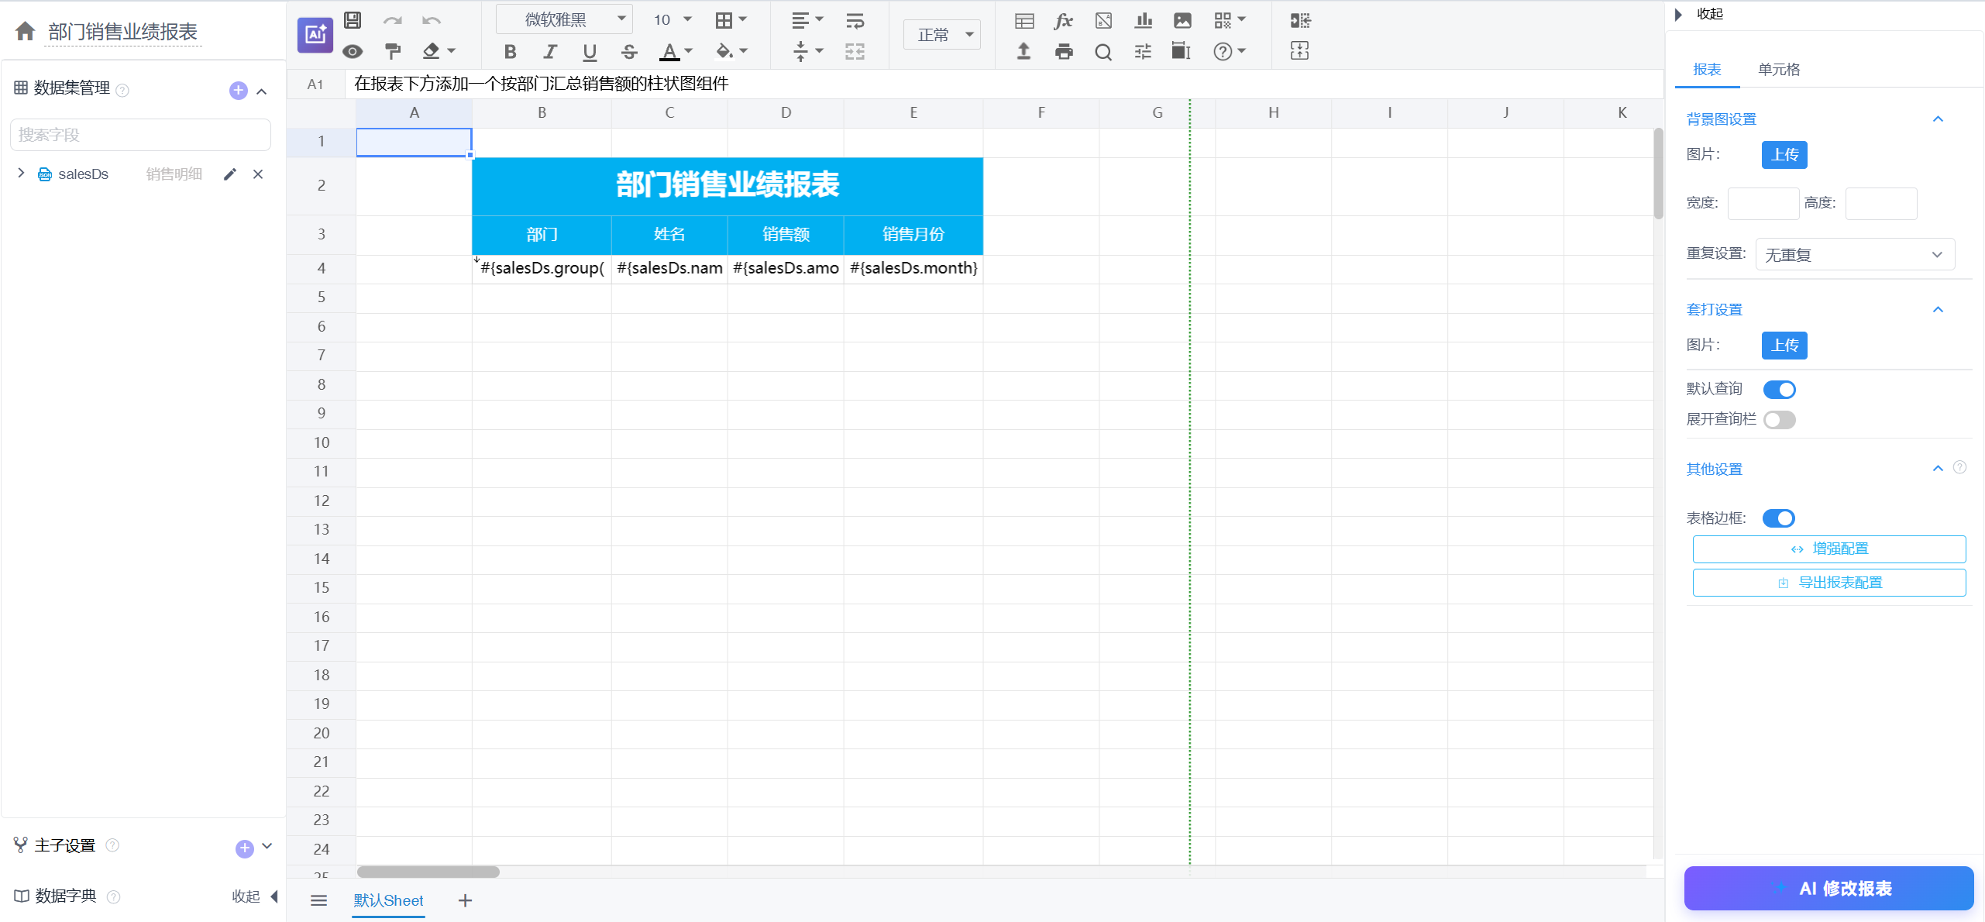Click the 增强配置 button
The image size is (1985, 922).
click(x=1828, y=549)
